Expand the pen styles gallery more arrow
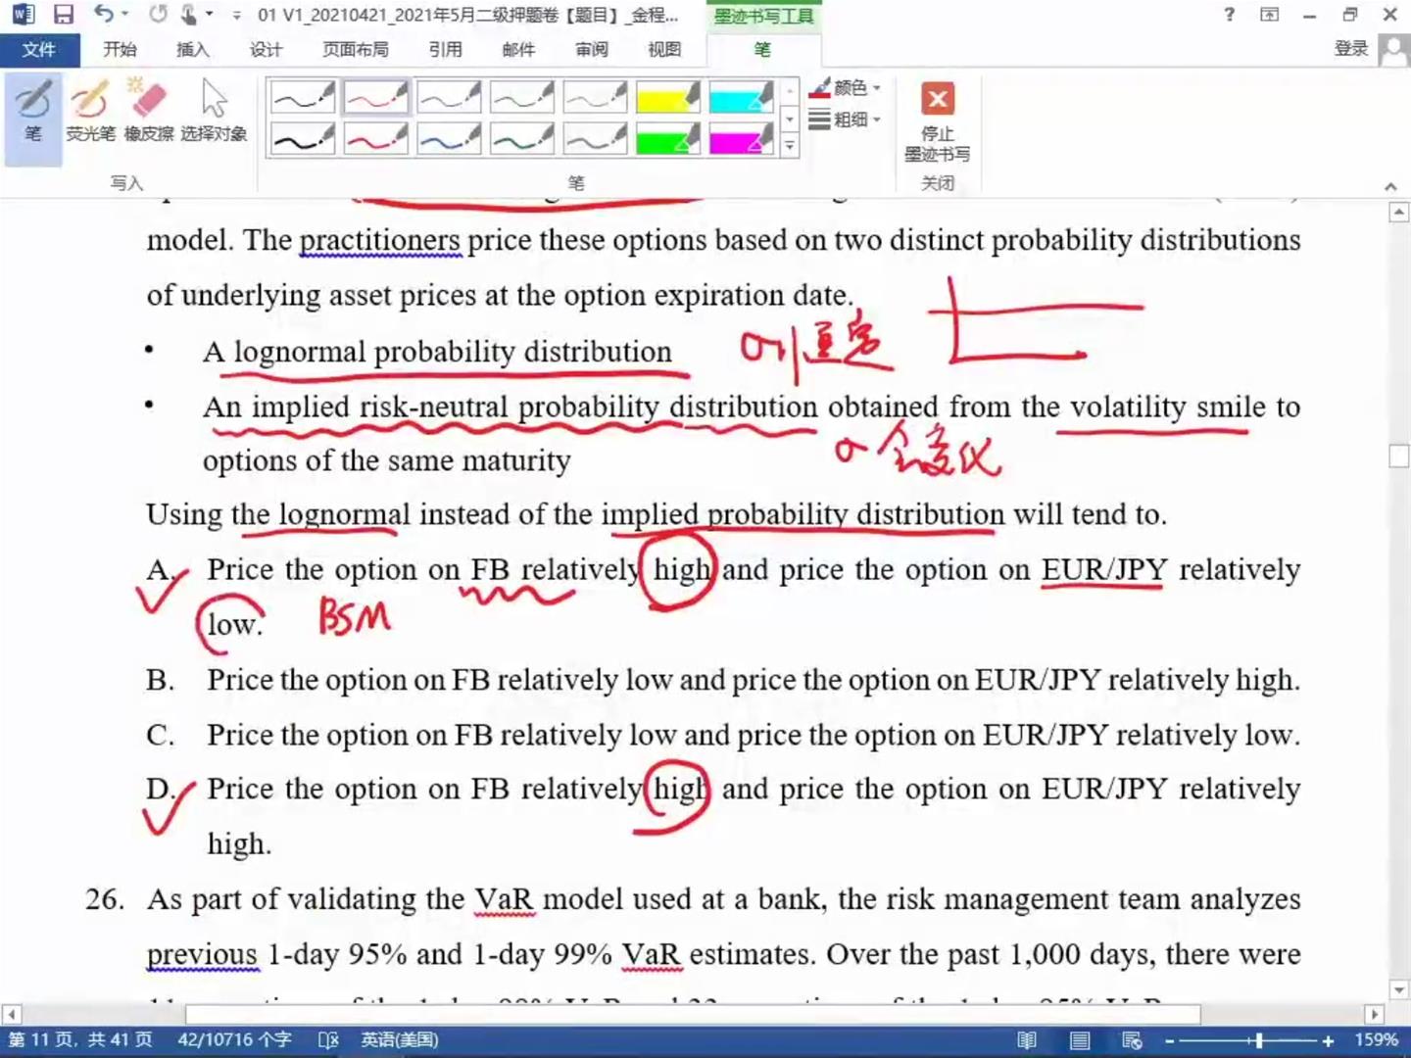The width and height of the screenshot is (1411, 1058). [790, 147]
